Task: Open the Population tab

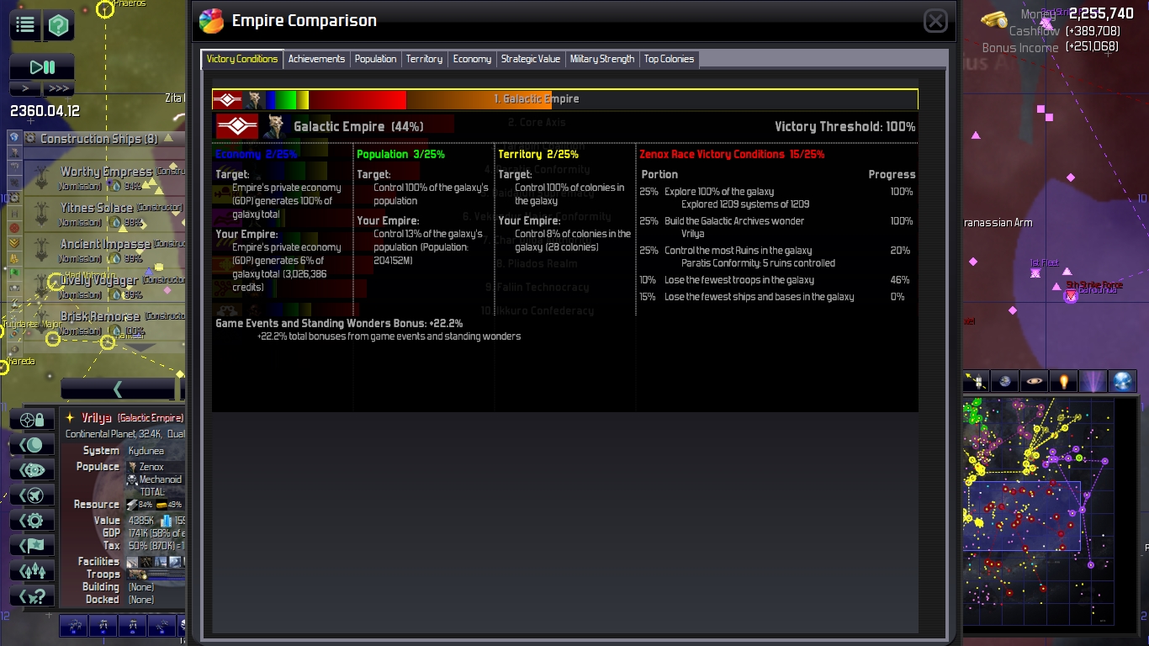Action: pos(375,59)
